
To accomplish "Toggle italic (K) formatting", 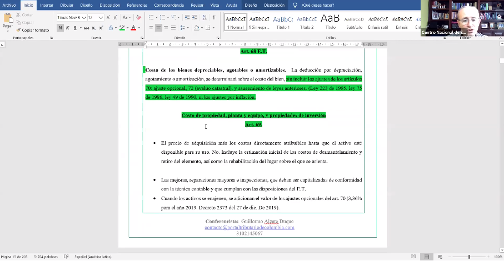I will [67, 28].
